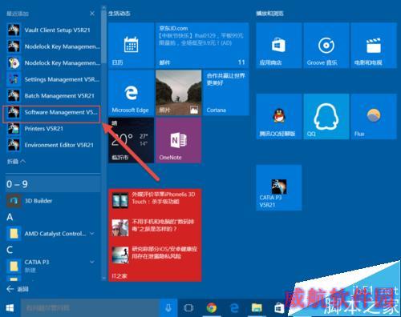Click the C letter group header
The width and height of the screenshot is (401, 317).
tap(10, 250)
